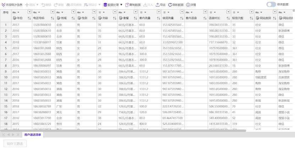Viewport: 295px width, 149px height.
Task: Click the edit icon beside 套餐 header
Action: click(x=121, y=18)
